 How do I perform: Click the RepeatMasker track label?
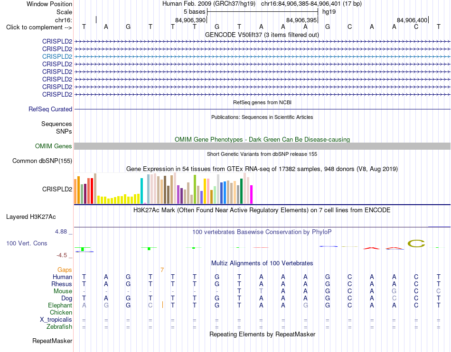52,341
